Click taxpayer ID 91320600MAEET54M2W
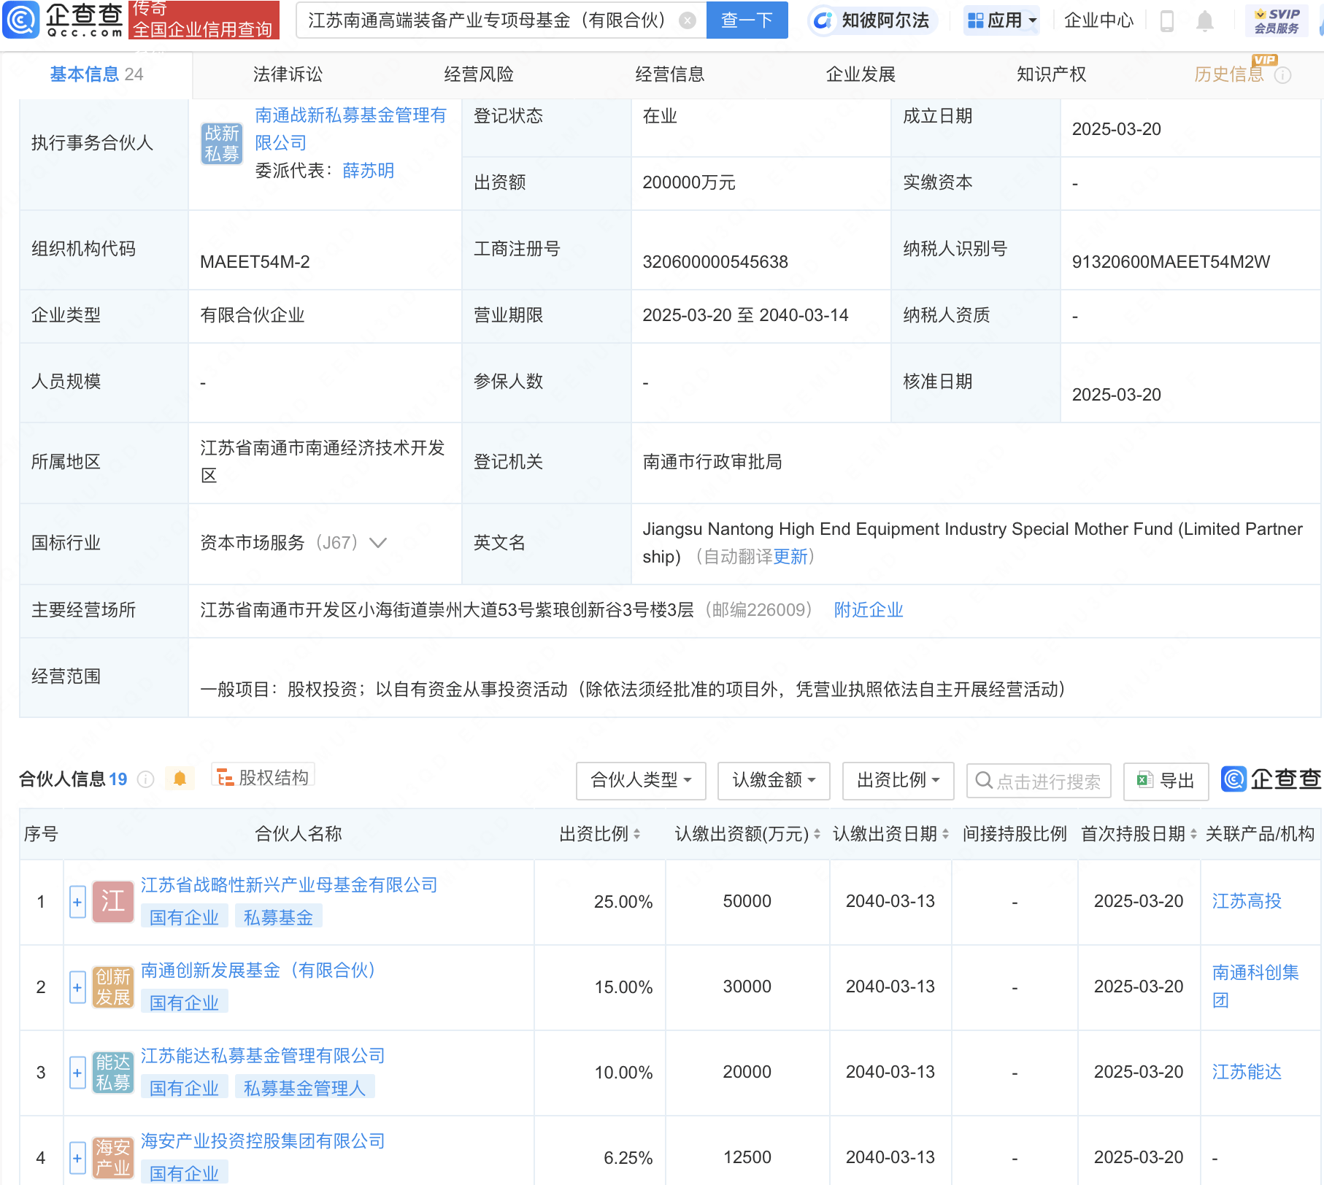 1171,262
